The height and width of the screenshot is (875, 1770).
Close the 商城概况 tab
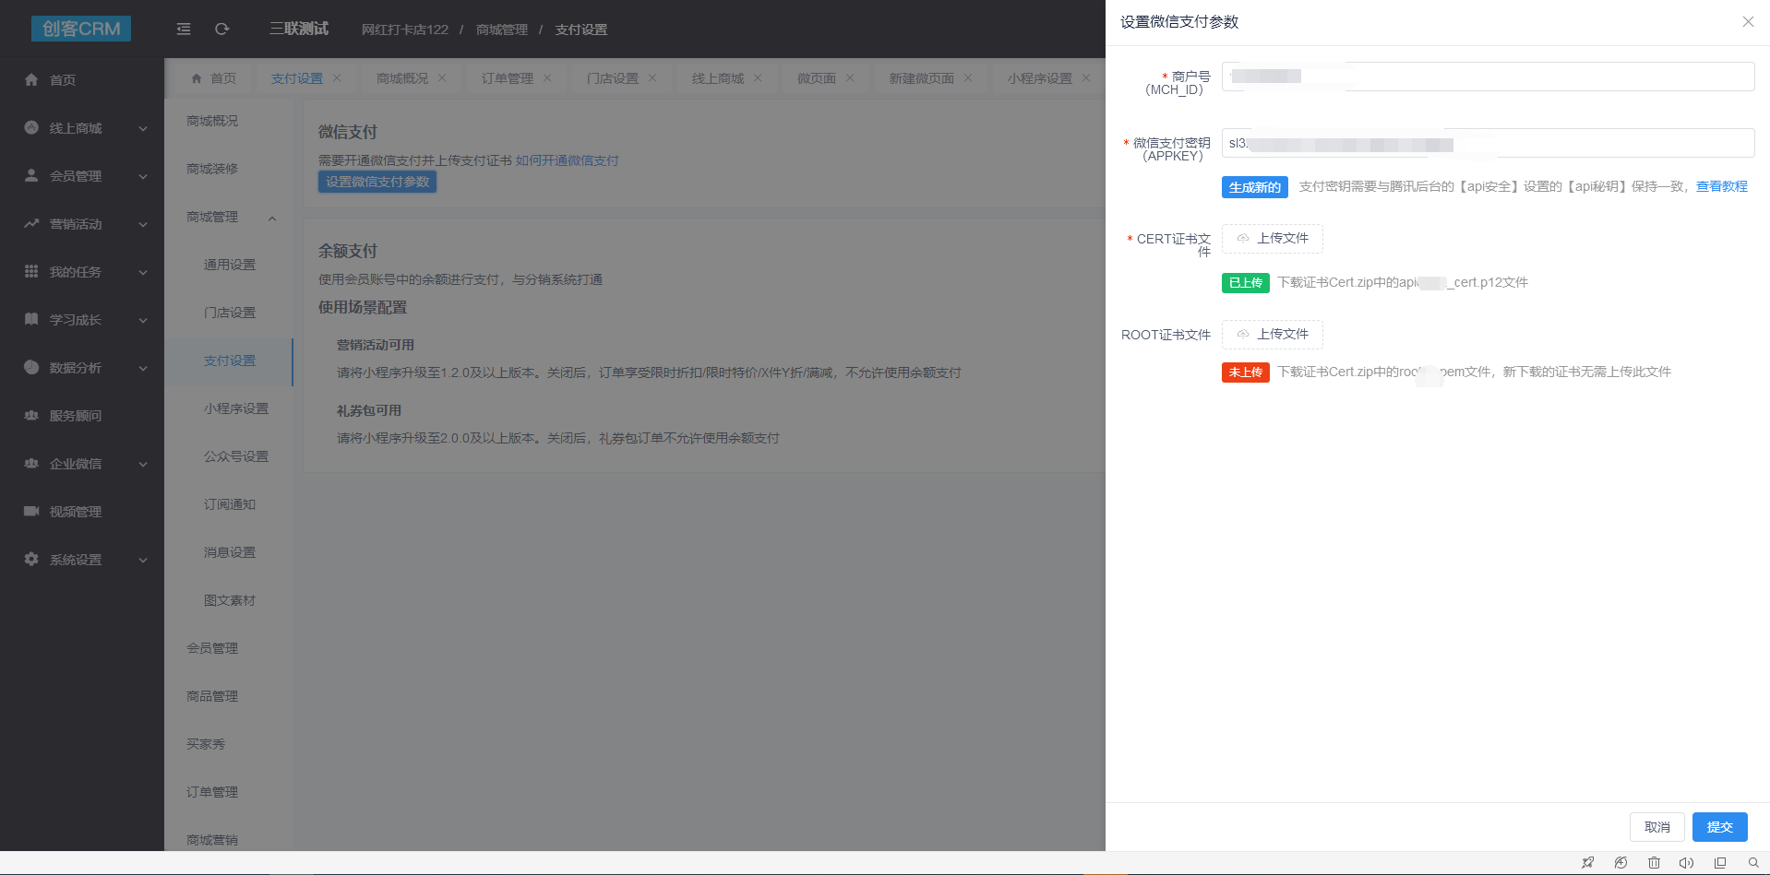click(442, 78)
